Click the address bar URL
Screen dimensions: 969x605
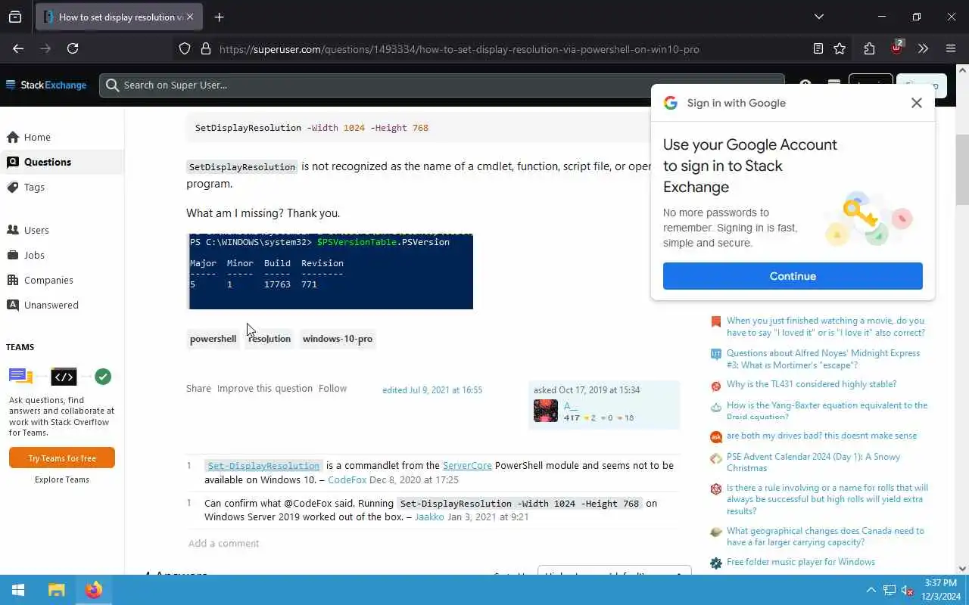pos(459,49)
